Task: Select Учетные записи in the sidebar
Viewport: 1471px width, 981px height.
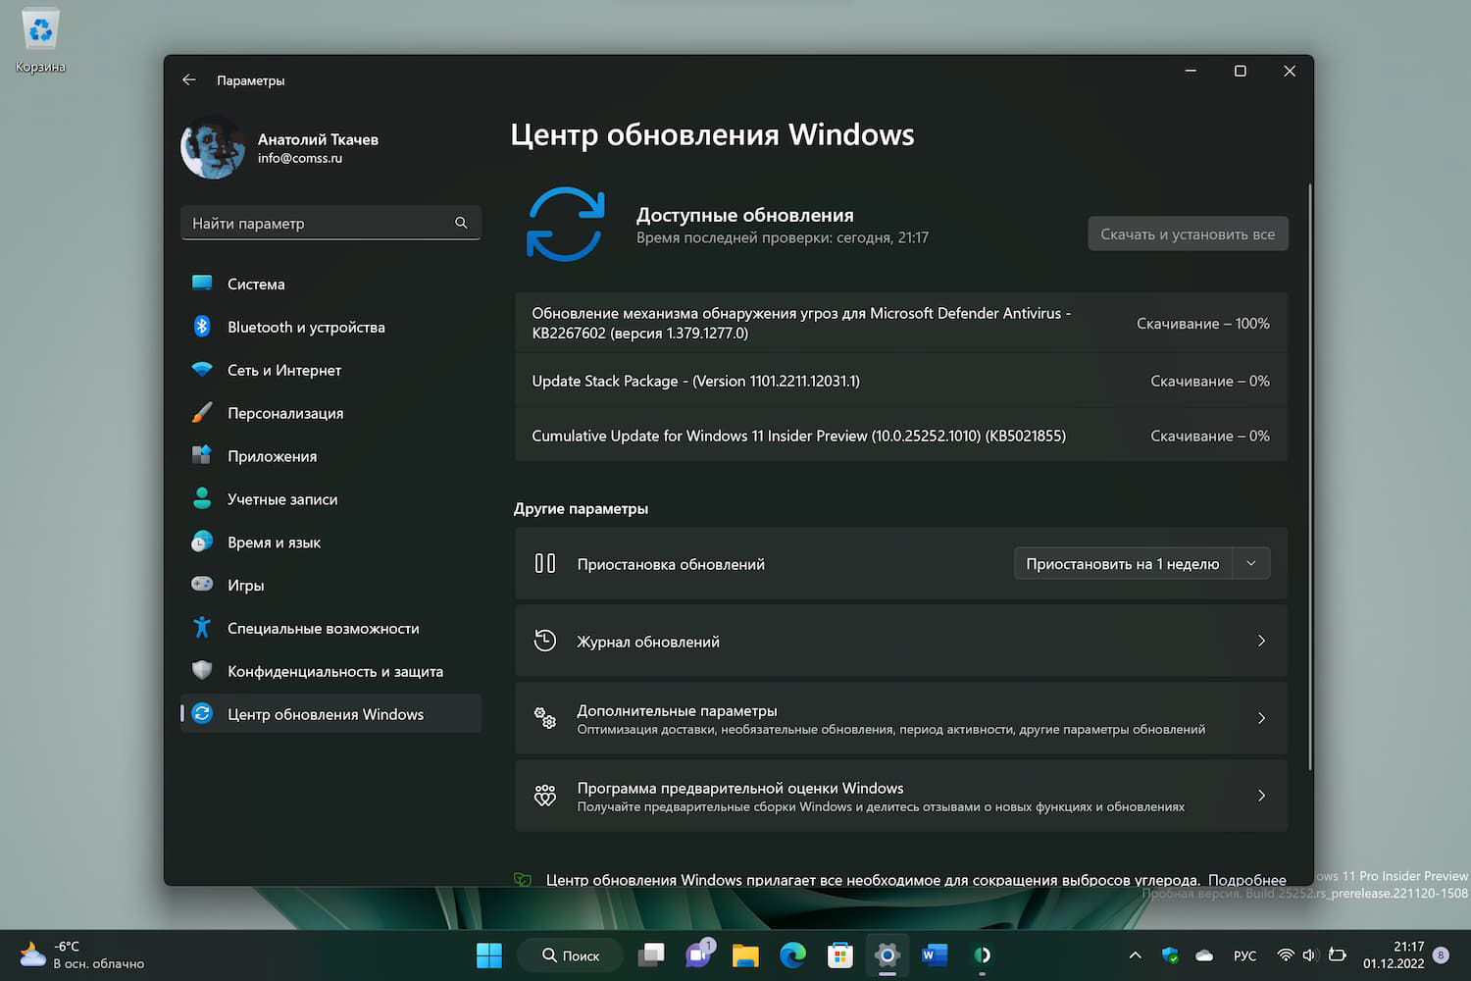Action: click(x=330, y=499)
